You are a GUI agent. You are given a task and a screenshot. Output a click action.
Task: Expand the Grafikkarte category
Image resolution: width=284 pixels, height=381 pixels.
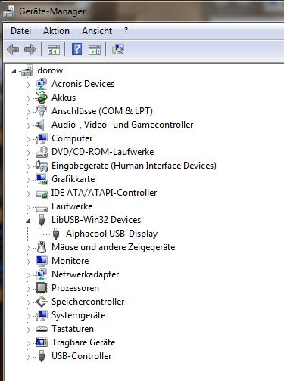click(x=28, y=180)
